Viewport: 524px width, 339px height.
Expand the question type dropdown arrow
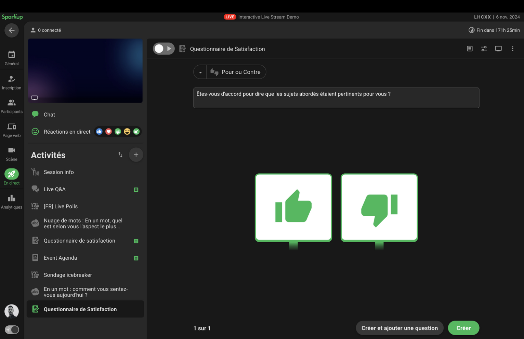coord(200,72)
